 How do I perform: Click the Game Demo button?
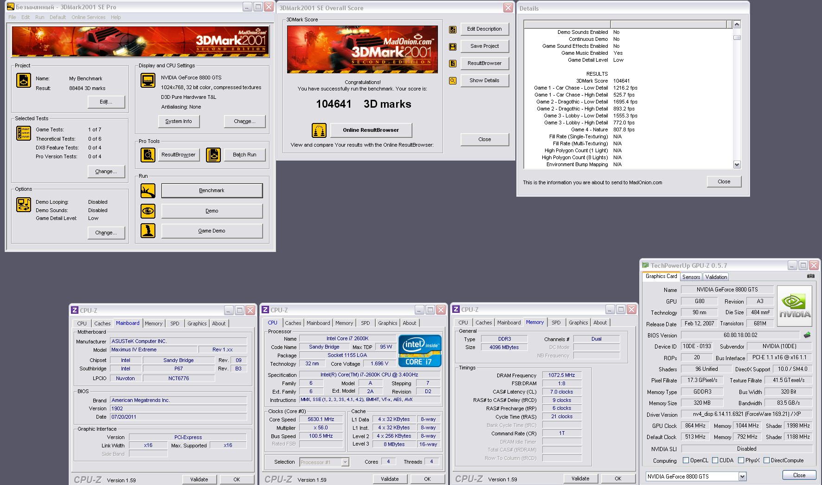click(x=212, y=231)
